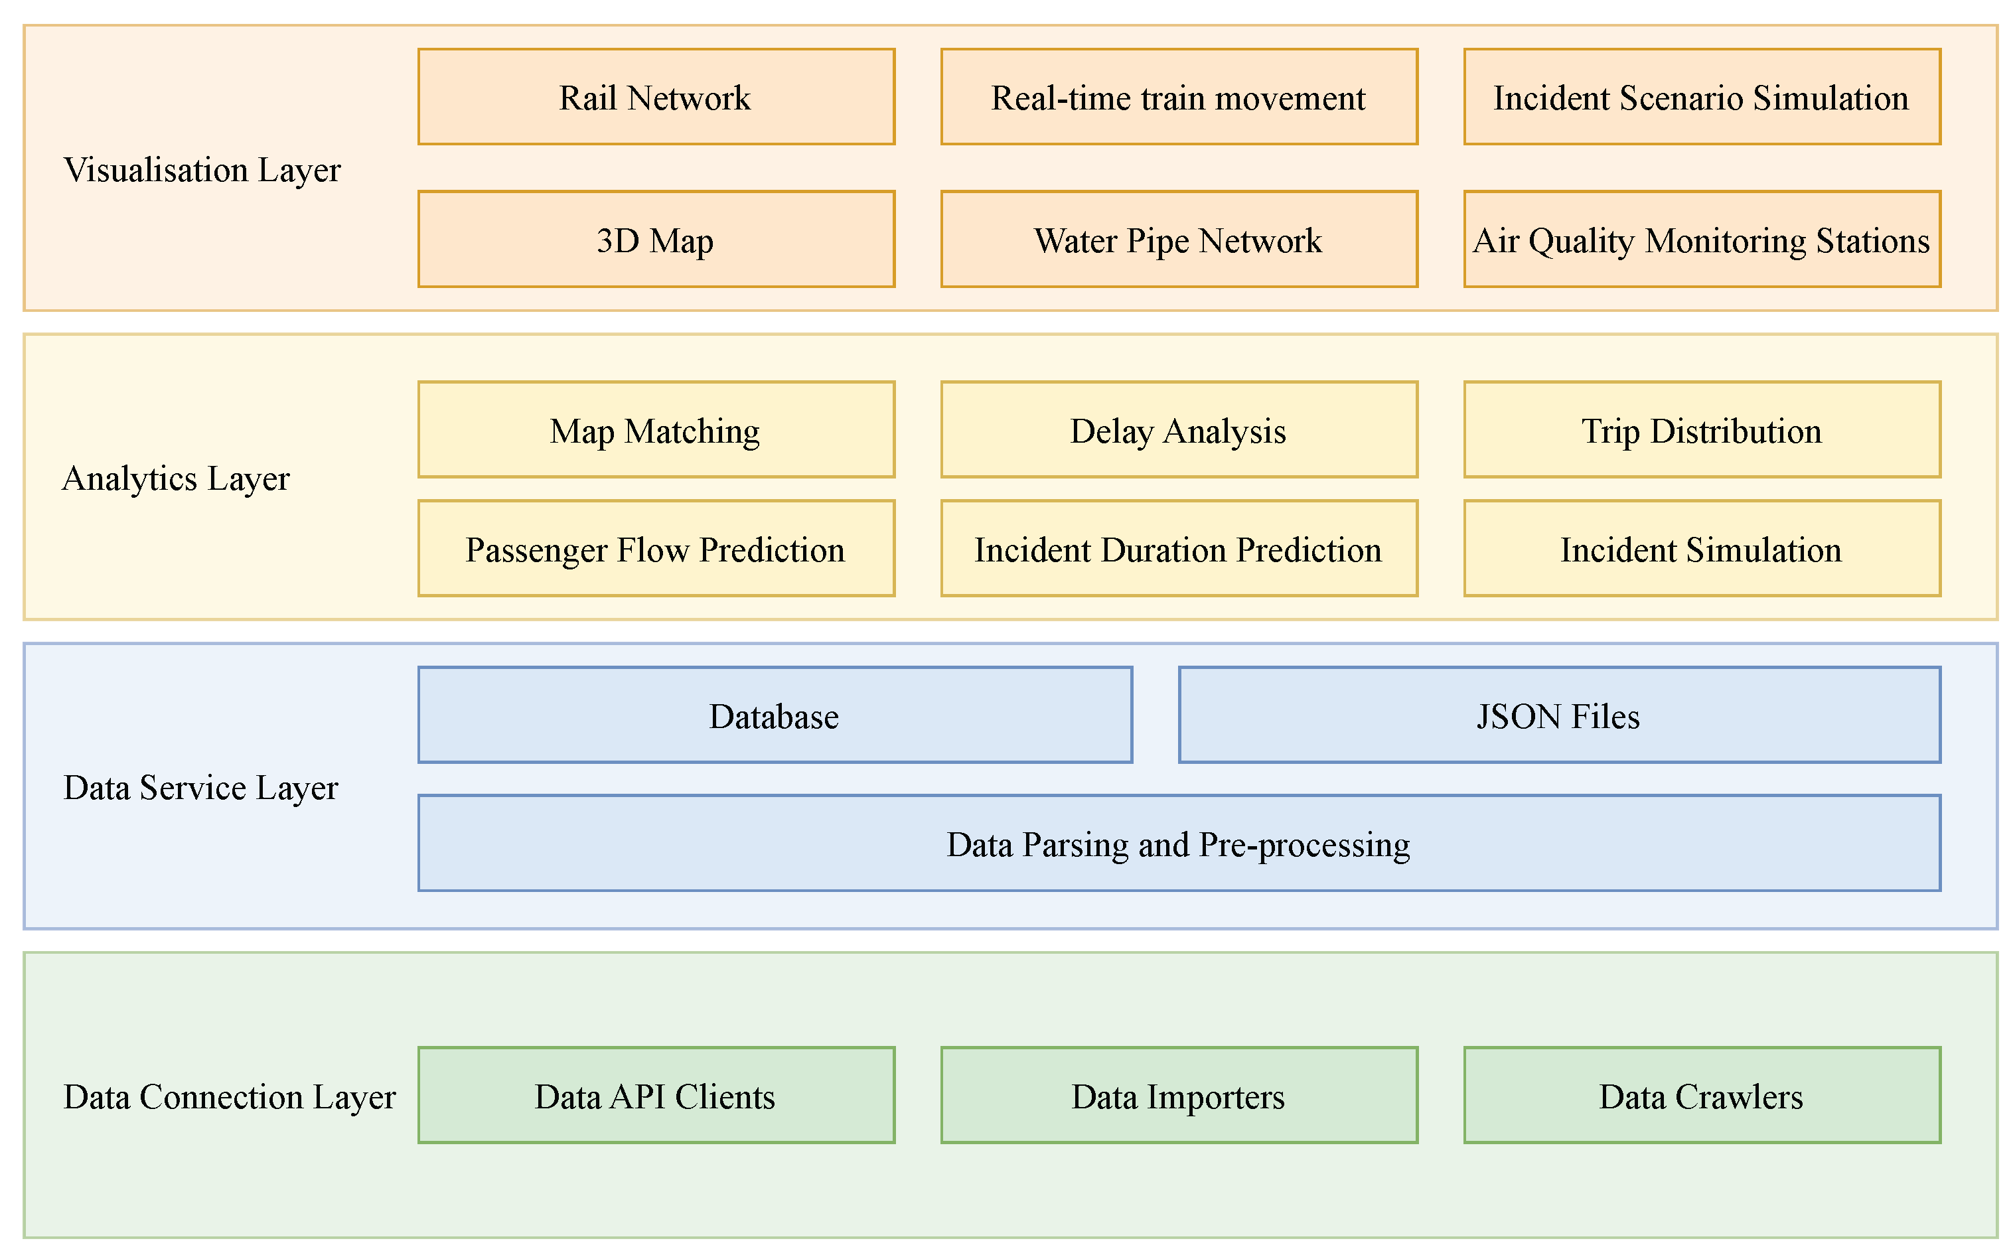Viewport: 2013px width, 1257px height.
Task: Select the Delay Analysis box
Action: pos(1179,430)
